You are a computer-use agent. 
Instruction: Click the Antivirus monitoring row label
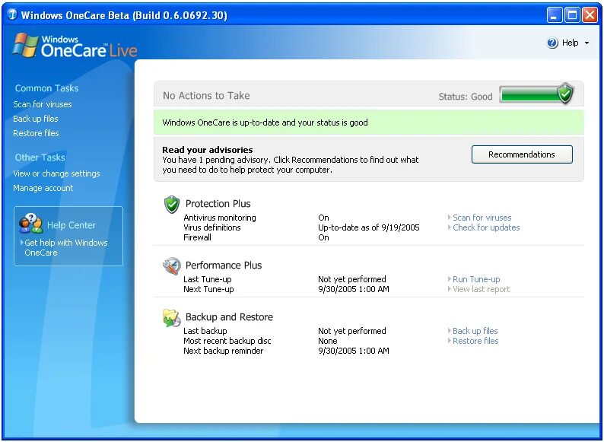pos(220,218)
